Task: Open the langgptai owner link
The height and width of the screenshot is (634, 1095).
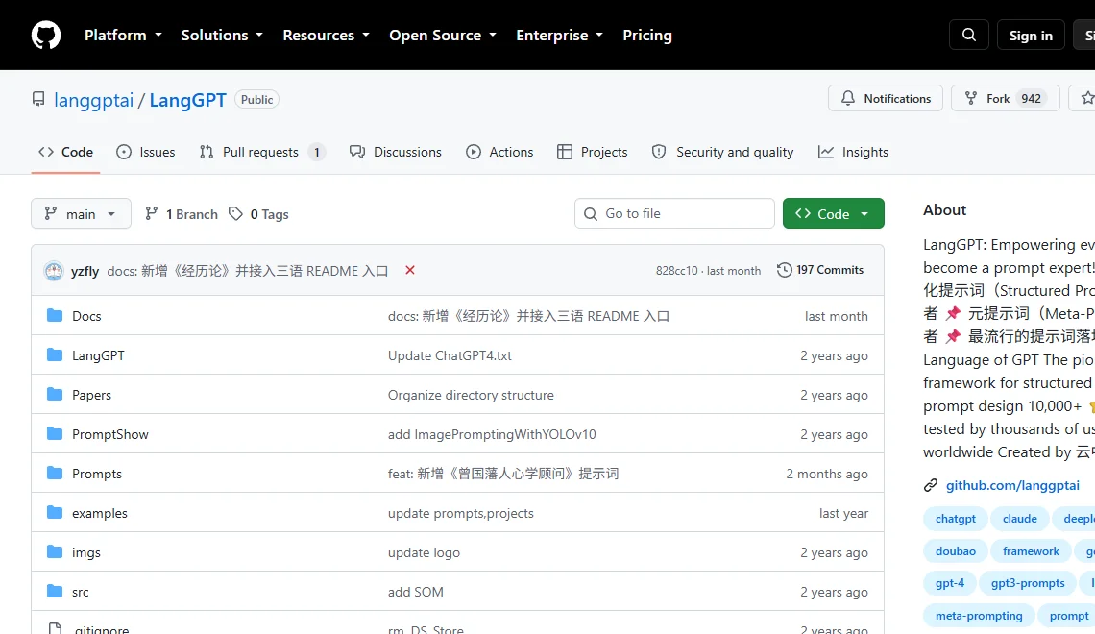Action: pos(93,100)
